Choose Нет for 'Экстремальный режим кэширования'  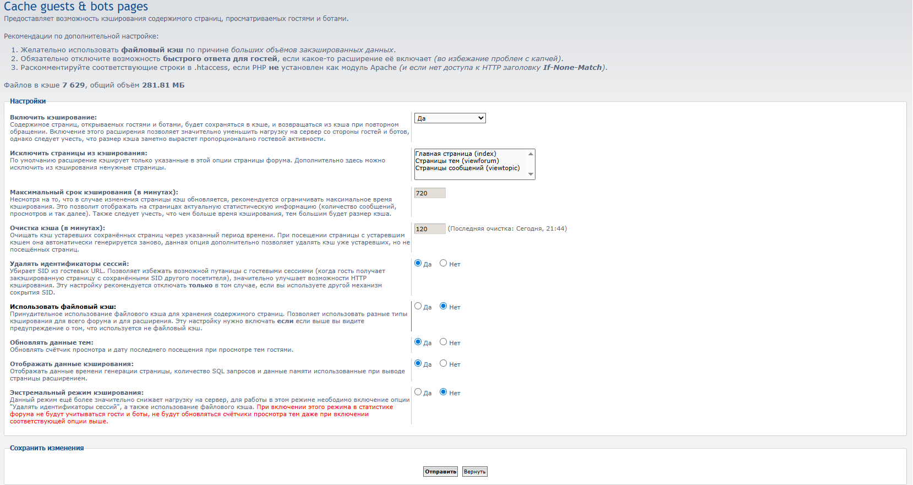(x=443, y=393)
